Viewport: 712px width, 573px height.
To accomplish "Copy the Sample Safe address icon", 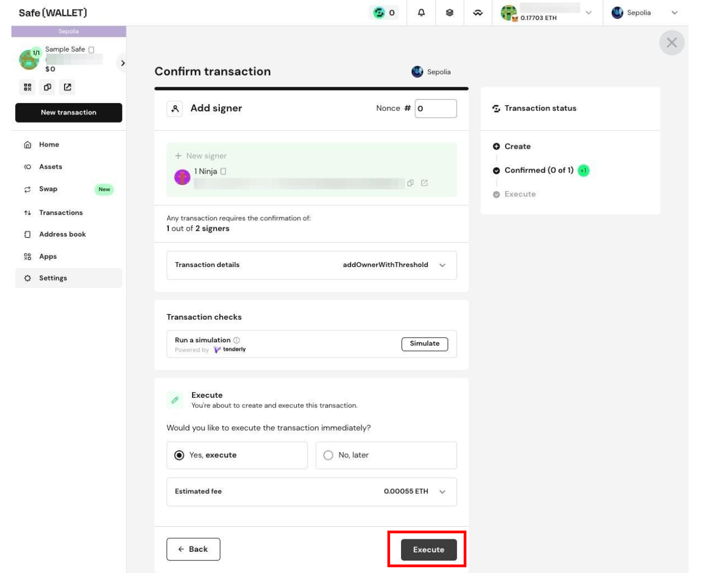I will [48, 87].
